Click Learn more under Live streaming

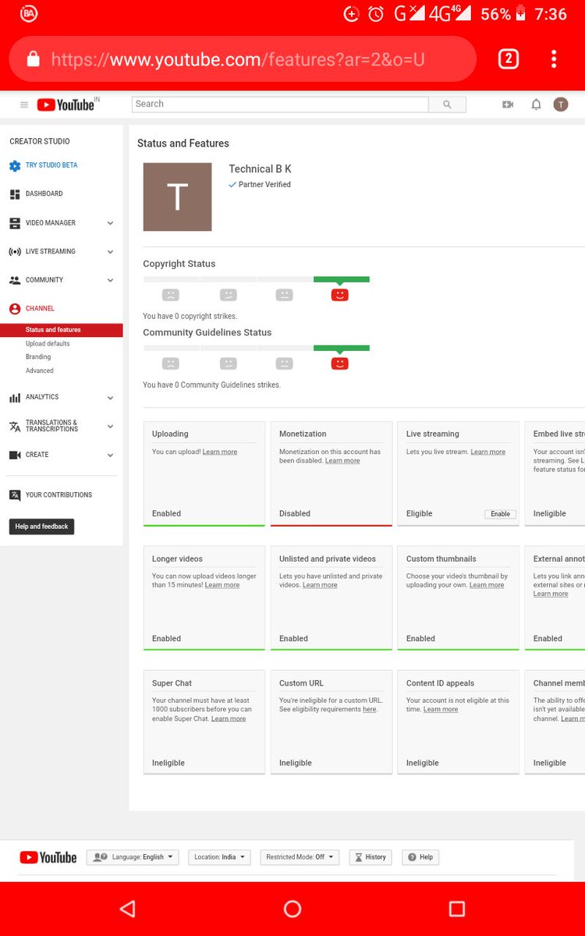(x=488, y=452)
